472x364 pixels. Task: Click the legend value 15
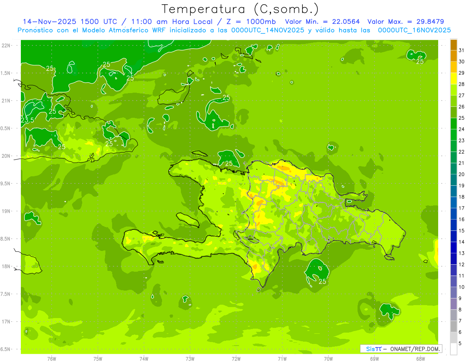[x=461, y=230]
